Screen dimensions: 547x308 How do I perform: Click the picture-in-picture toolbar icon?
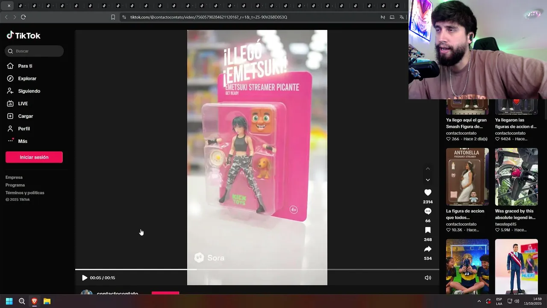click(392, 17)
